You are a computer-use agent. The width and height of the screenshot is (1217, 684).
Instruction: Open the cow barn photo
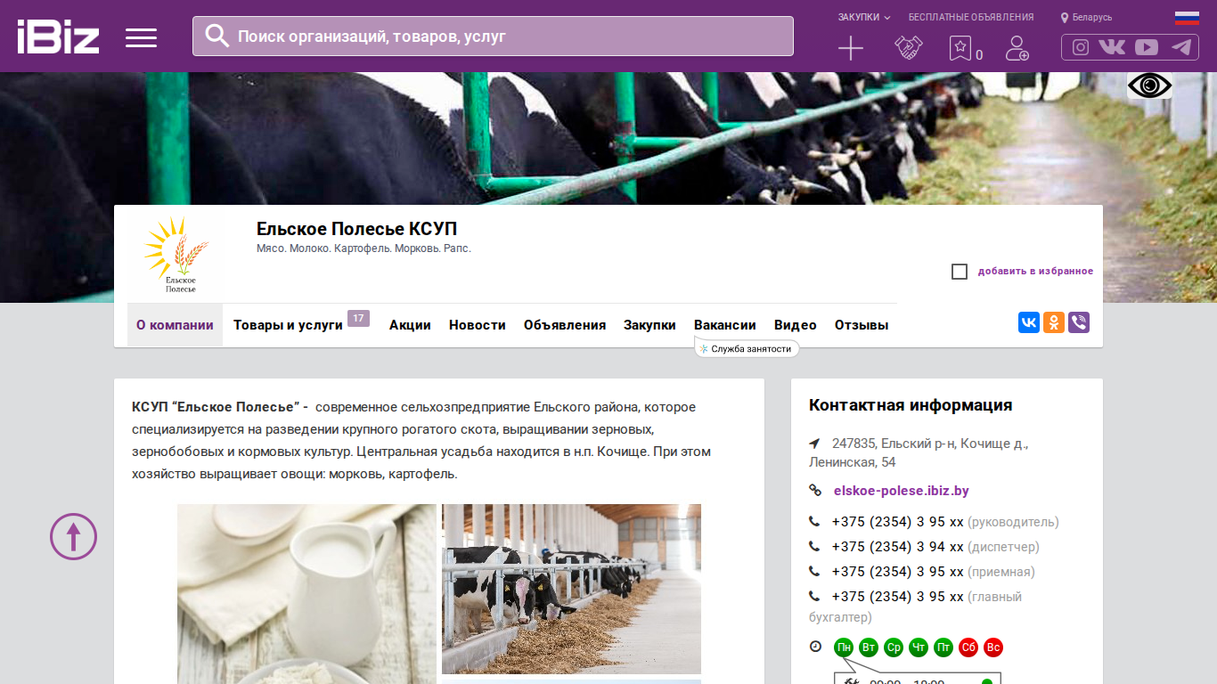(571, 589)
